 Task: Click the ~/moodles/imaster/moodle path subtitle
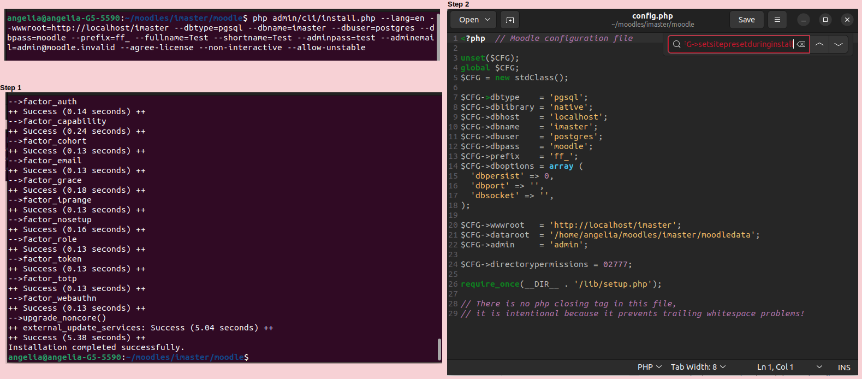[x=653, y=25]
